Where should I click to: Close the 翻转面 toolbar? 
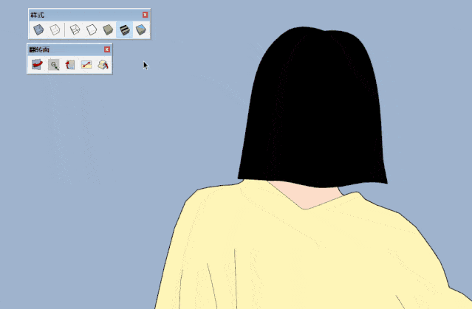107,49
